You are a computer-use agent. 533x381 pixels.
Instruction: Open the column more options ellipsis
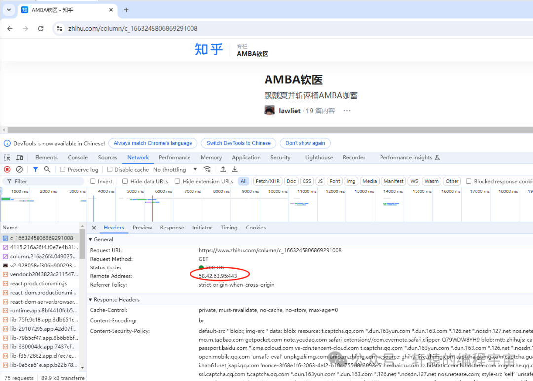347,111
